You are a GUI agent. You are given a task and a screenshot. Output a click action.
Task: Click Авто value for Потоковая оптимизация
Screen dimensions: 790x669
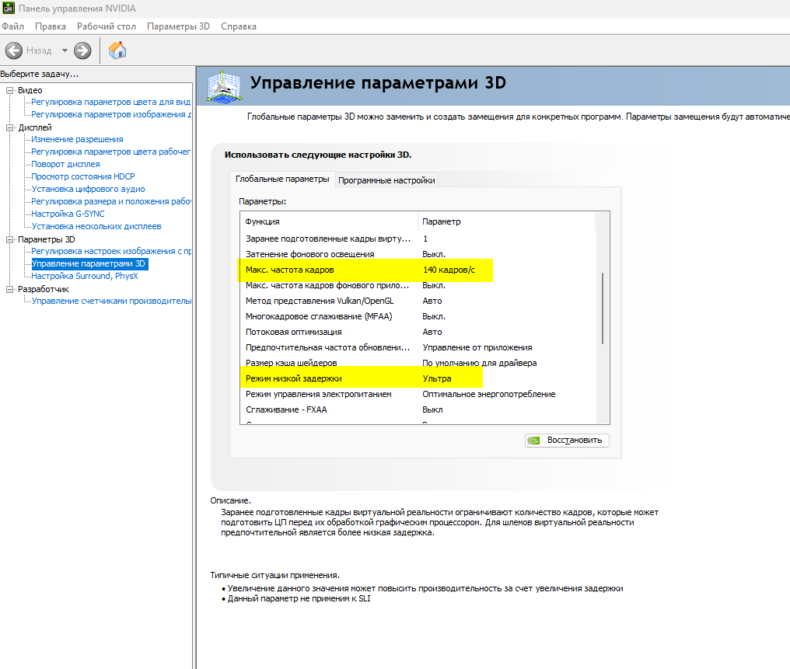432,333
